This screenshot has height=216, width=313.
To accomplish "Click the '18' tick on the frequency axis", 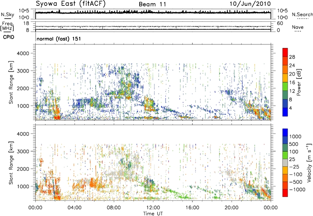I will click(26, 23).
